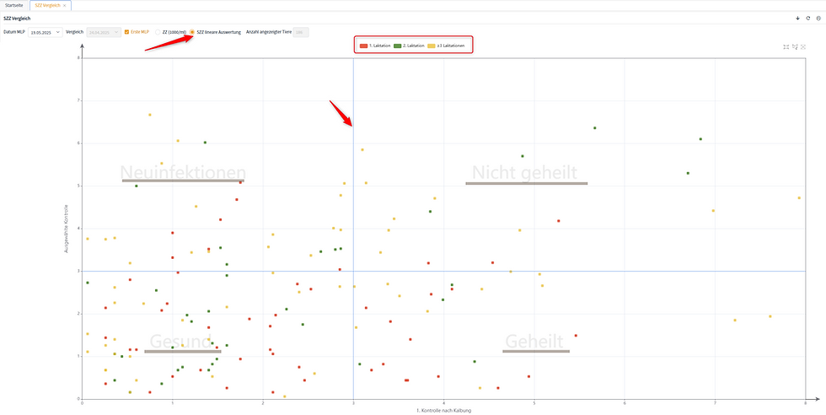
Task: Open the Datum MLP date dropdown
Action: 46,32
